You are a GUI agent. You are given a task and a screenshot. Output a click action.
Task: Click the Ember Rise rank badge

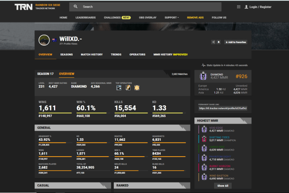[204, 148]
